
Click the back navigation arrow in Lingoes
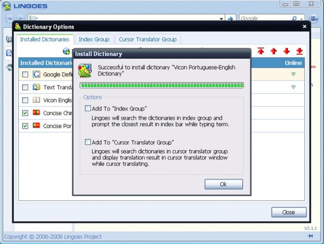click(10, 18)
